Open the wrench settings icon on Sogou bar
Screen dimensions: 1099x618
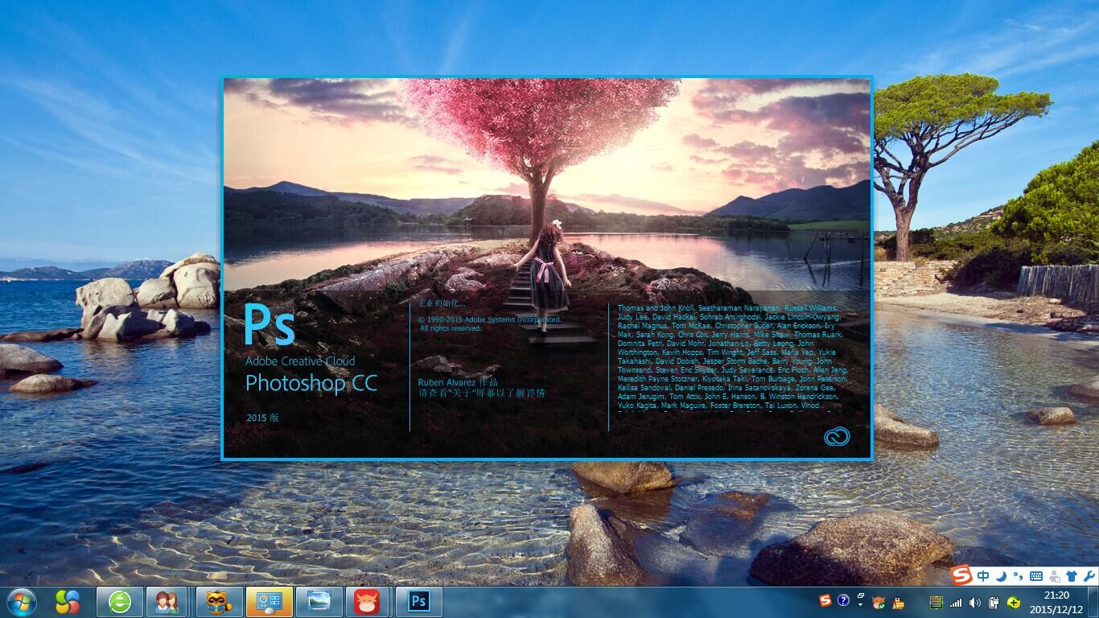(x=1089, y=576)
